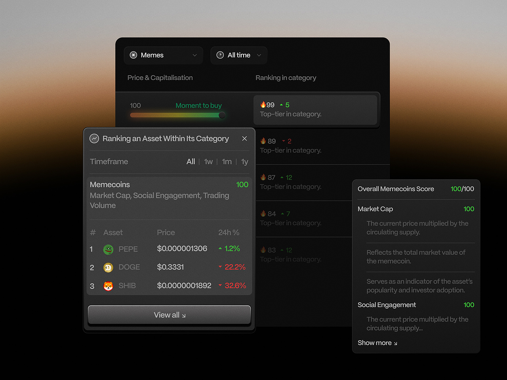Screen dimensions: 507x380
Task: Click the Memecoins category heading
Action: point(110,184)
